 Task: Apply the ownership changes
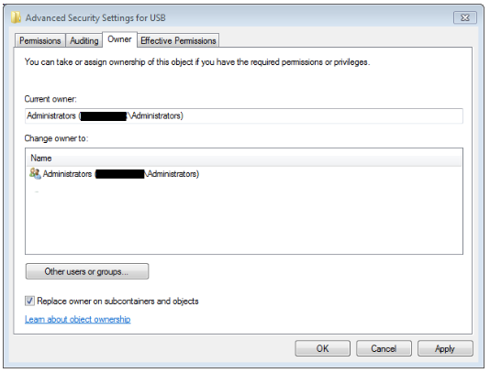click(x=445, y=348)
